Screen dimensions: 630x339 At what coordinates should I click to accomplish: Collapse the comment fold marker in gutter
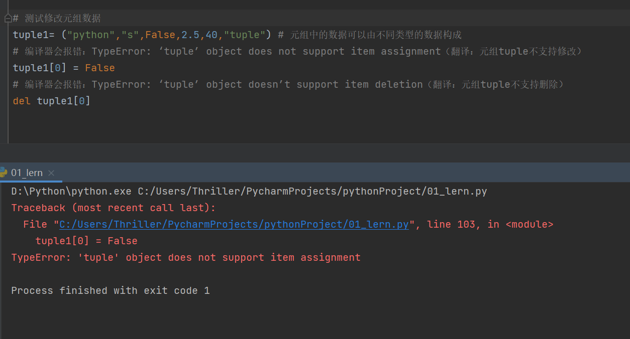[8, 18]
